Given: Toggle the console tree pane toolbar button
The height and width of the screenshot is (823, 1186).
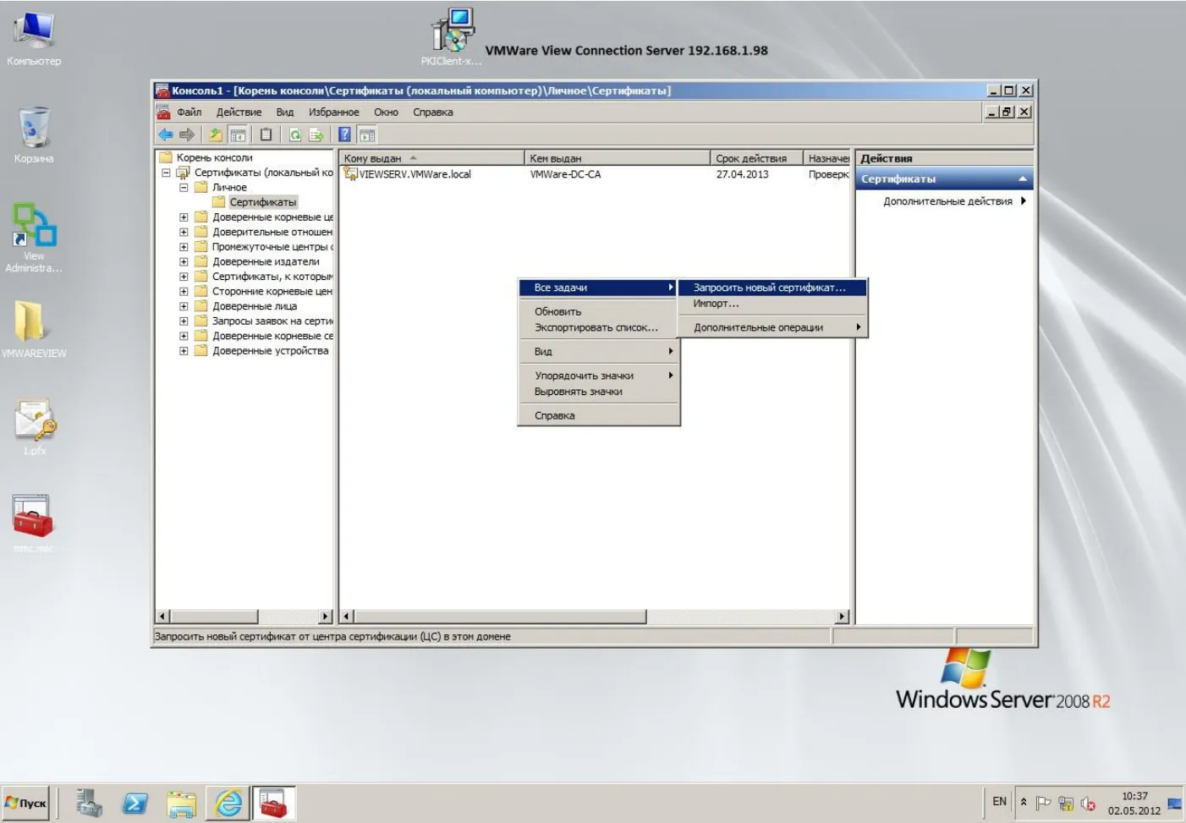Looking at the screenshot, I should point(239,134).
